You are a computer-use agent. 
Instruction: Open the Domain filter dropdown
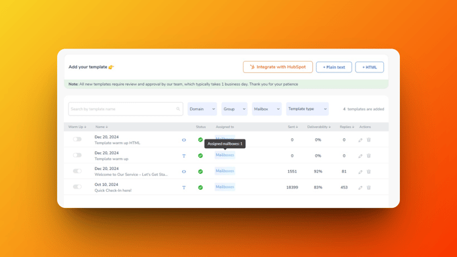[x=202, y=109]
